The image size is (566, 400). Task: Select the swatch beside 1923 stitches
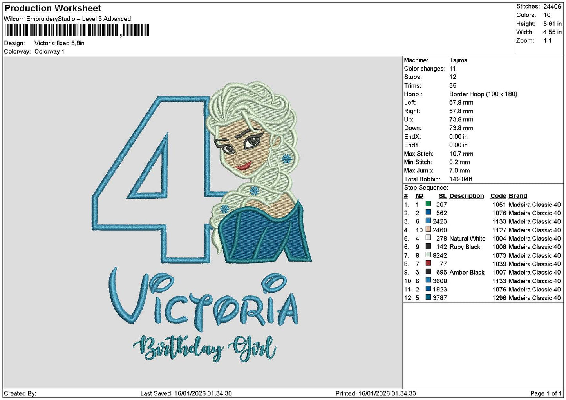[x=428, y=289]
